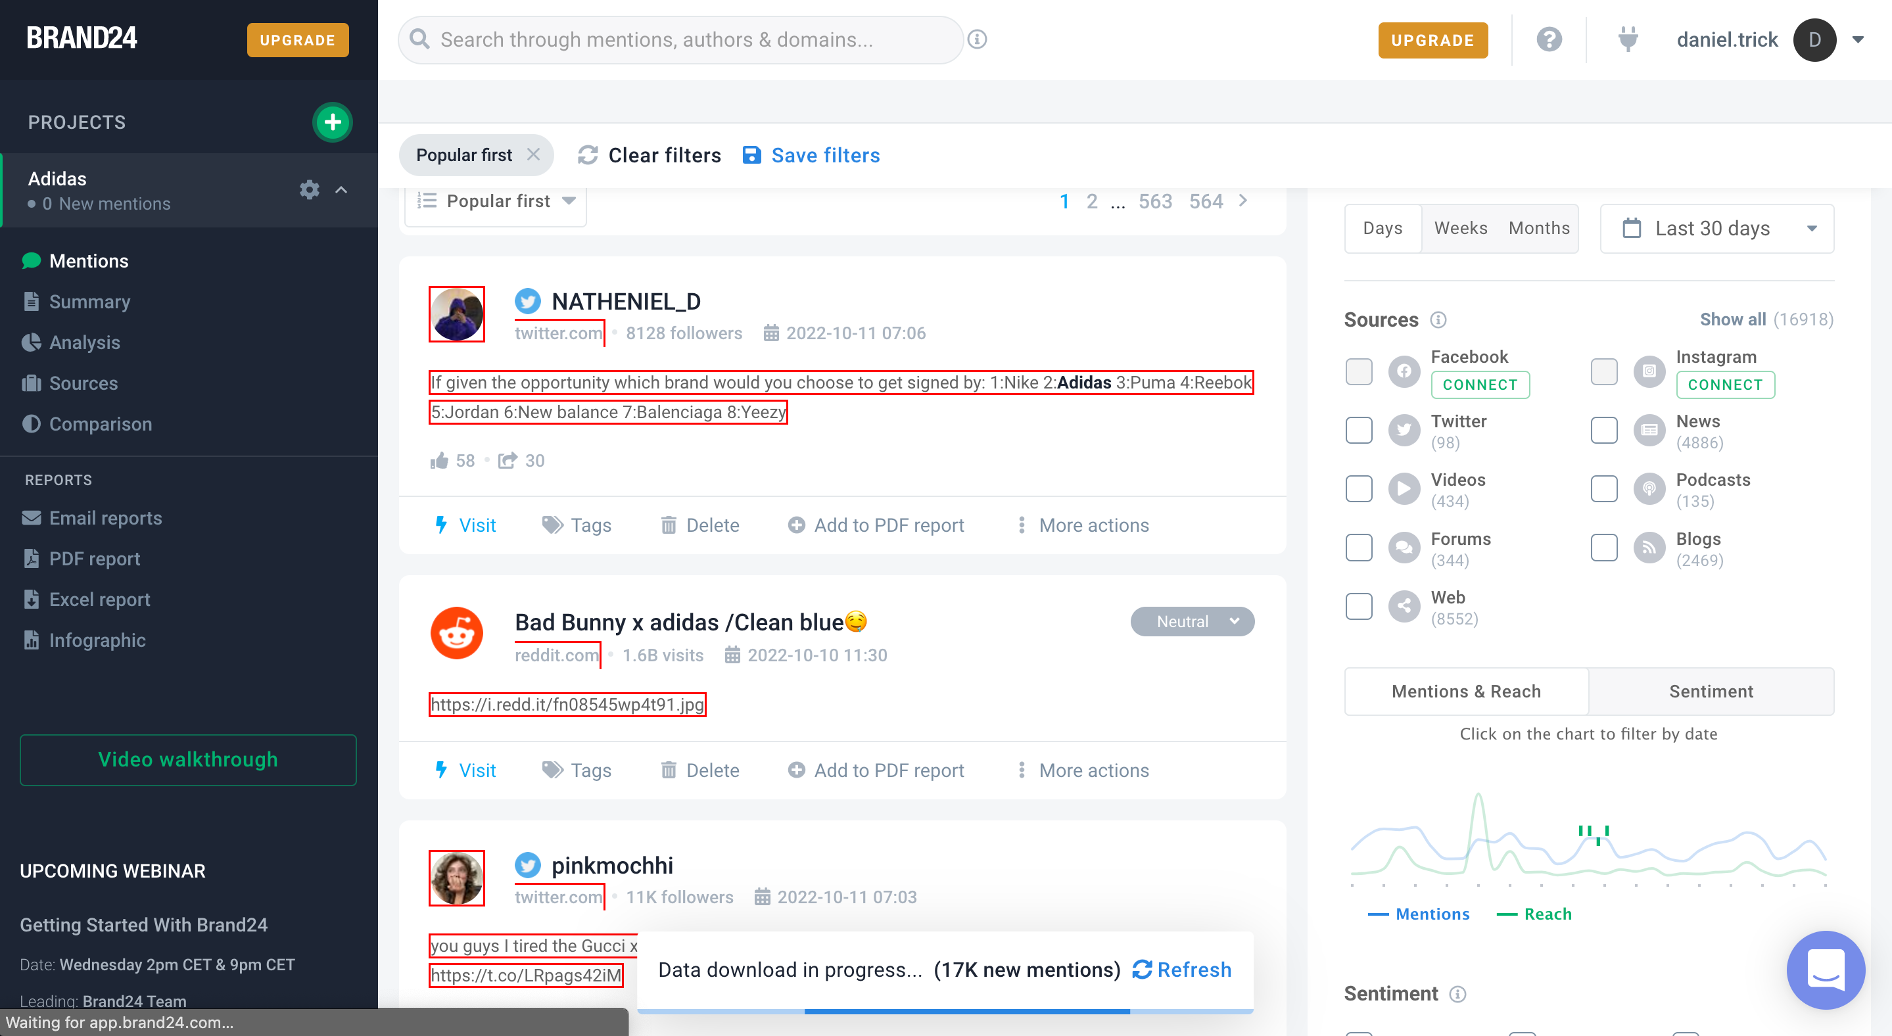This screenshot has width=1892, height=1036.
Task: Visit the Bad Bunny x adidas mention
Action: tap(465, 770)
